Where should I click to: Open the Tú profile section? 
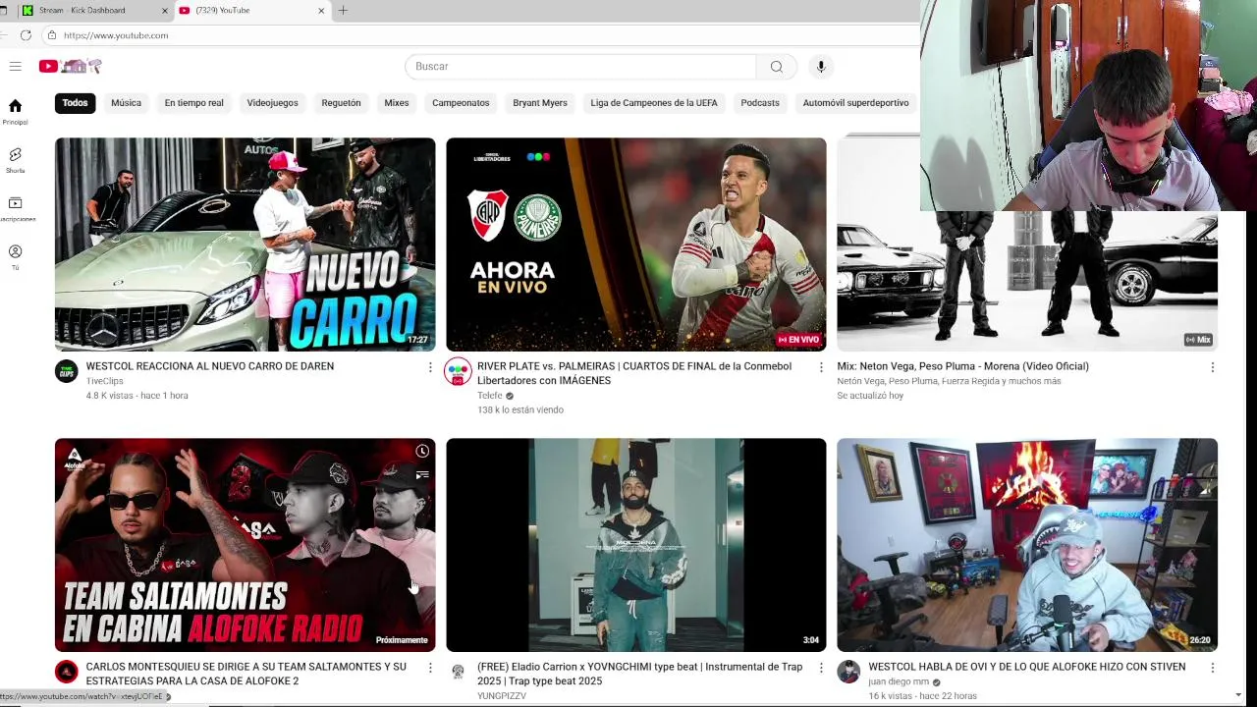pyautogui.click(x=15, y=257)
